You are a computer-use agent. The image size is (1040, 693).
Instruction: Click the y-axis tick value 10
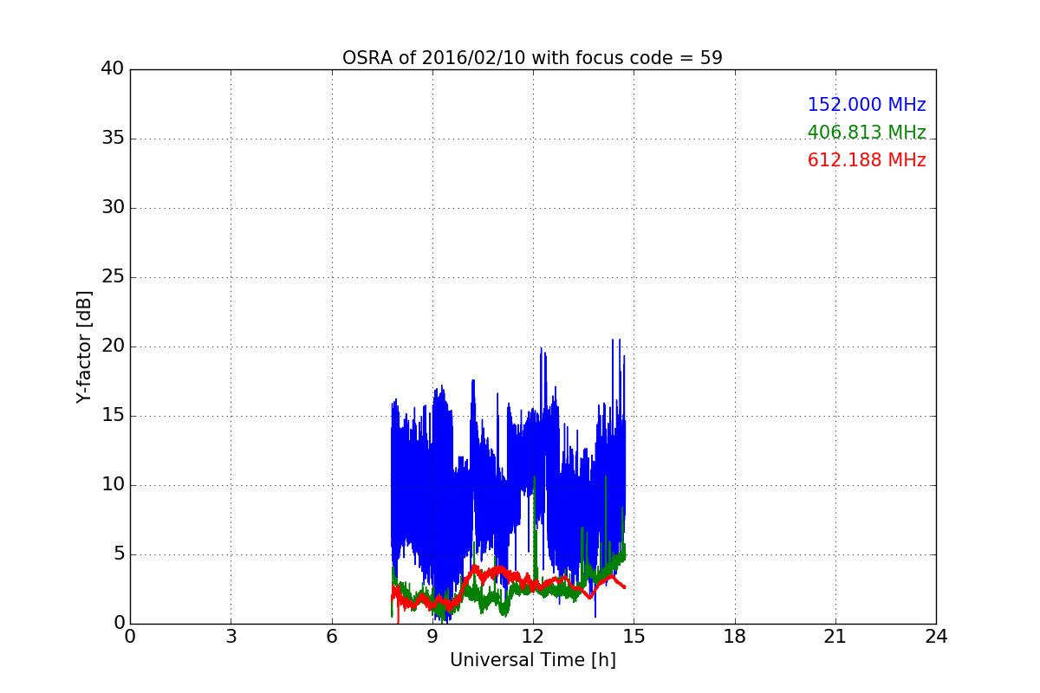click(113, 485)
